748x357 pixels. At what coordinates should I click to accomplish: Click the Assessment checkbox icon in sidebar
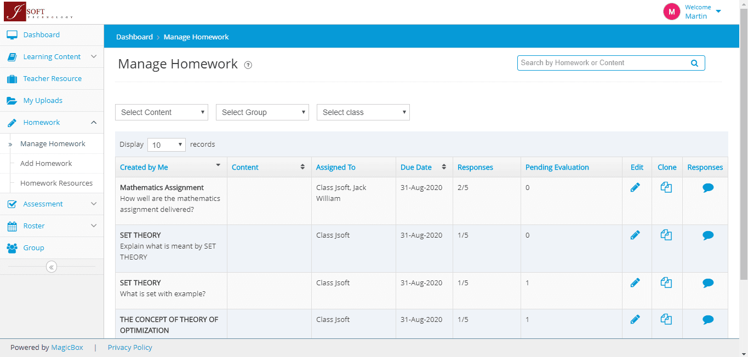[12, 204]
